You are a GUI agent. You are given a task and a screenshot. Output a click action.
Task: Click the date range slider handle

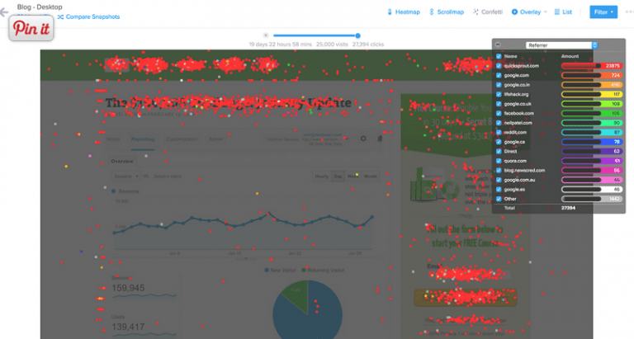357,35
